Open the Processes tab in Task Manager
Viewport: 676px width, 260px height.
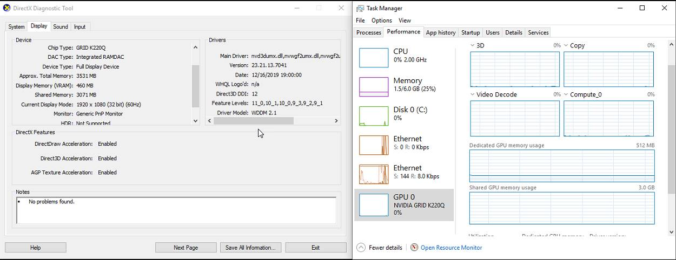[369, 32]
